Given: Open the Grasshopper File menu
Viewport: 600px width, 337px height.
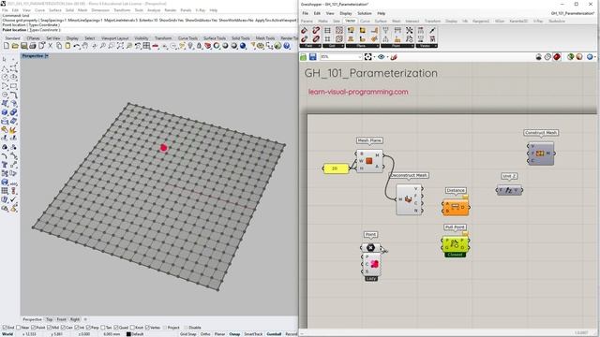Looking at the screenshot, I should [x=305, y=13].
